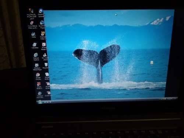The image size is (184, 138).
Task: Open the VLC media player shortcut
Action: tap(45, 57)
